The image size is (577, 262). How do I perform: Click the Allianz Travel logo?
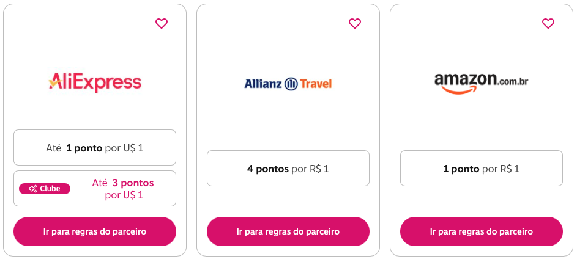point(288,83)
